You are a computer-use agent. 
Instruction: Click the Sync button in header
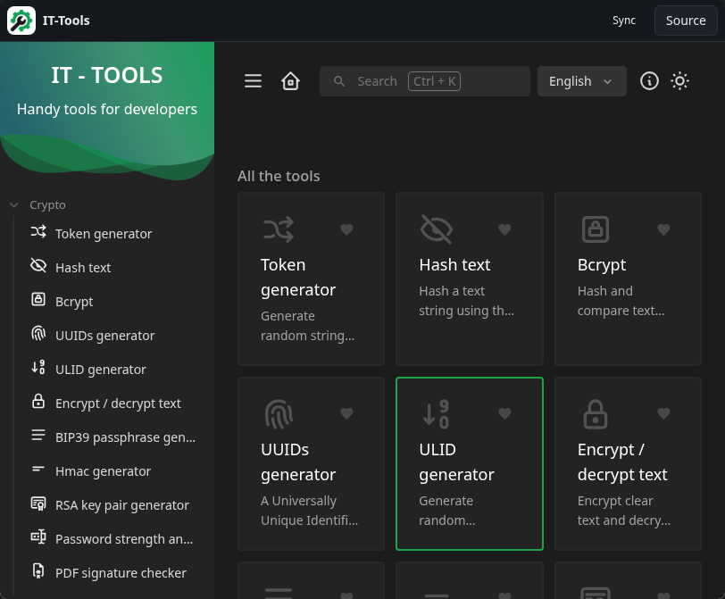(x=624, y=21)
